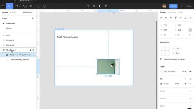Add a new fill
This screenshot has height=109, width=194.
[190, 79]
